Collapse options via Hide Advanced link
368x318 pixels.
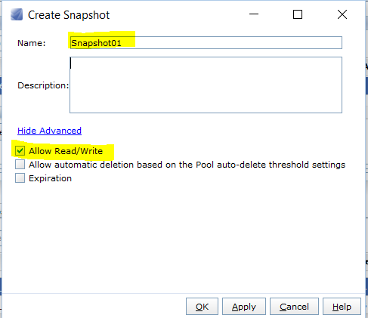pos(49,131)
